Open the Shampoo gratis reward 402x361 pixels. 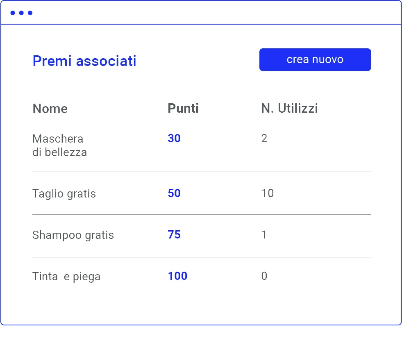[73, 235]
